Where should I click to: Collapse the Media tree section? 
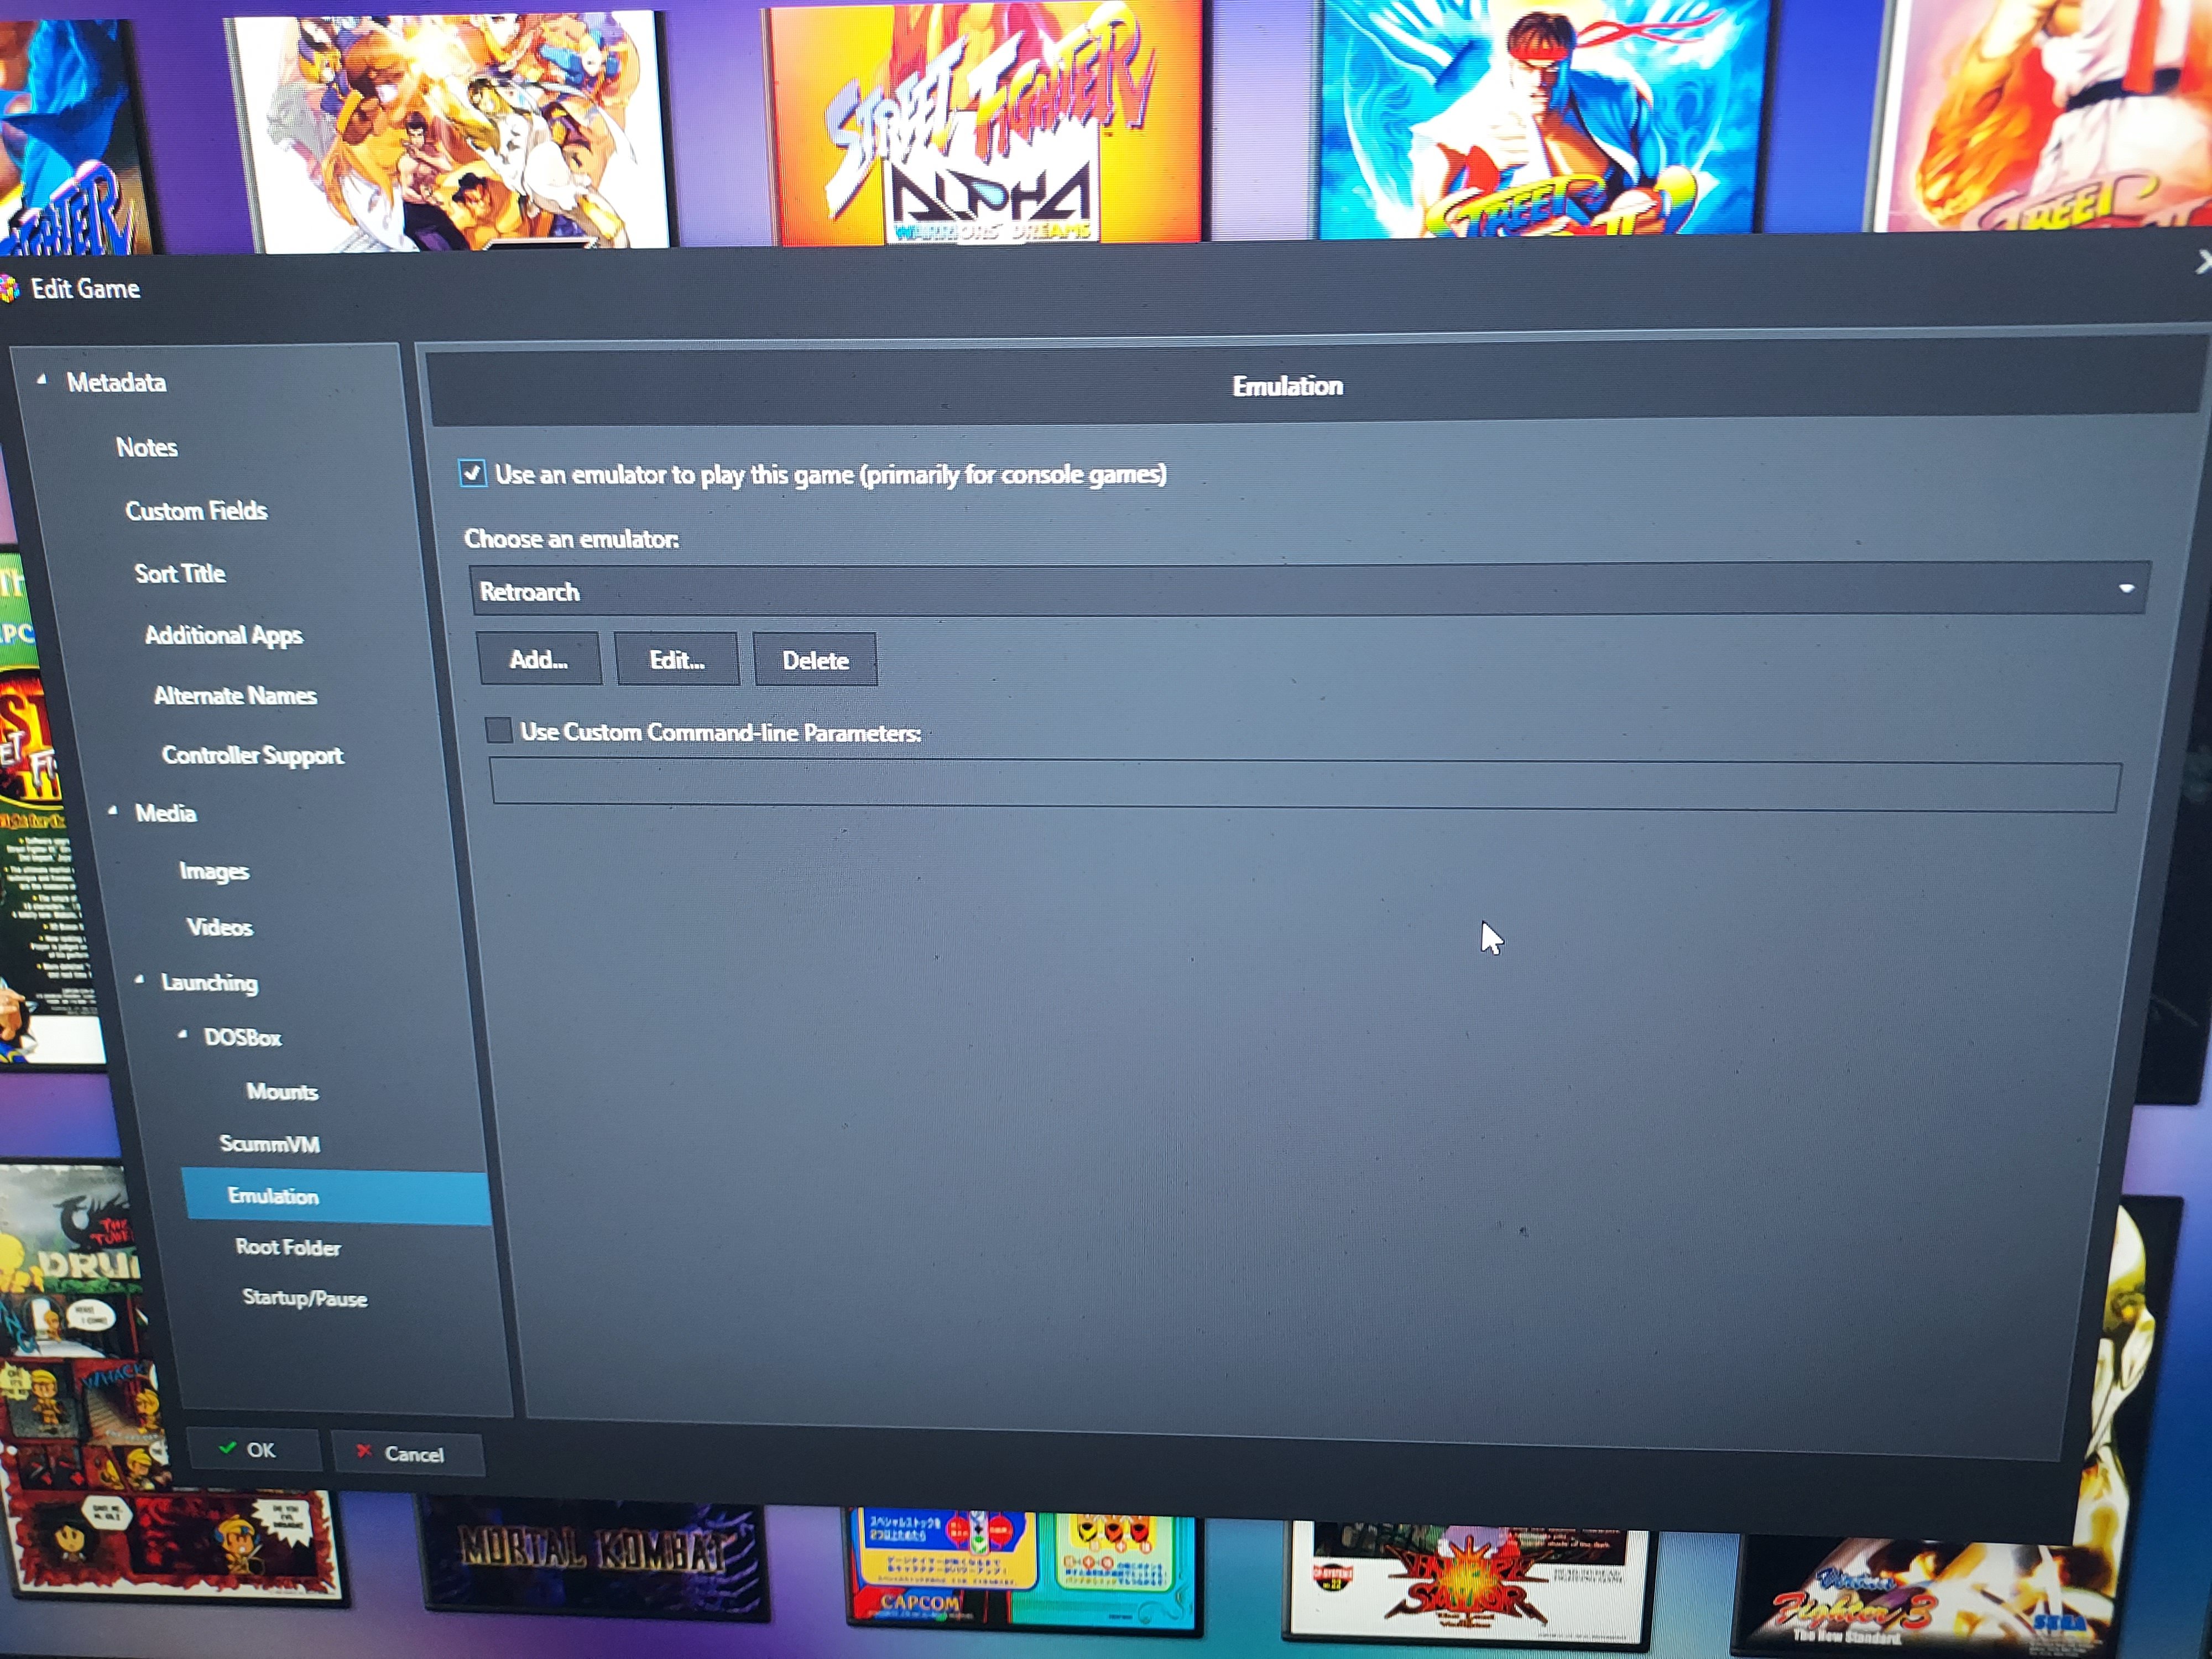pyautogui.click(x=113, y=811)
